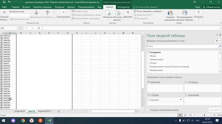Open the Группировать group button
222x124 pixels.
pyautogui.click(x=63, y=15)
